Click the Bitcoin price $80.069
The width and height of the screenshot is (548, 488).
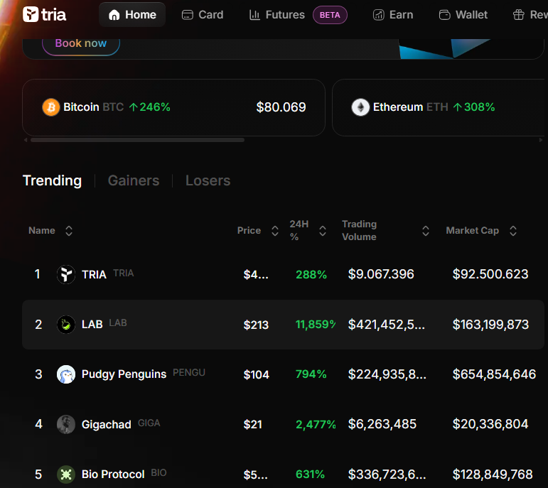pyautogui.click(x=281, y=107)
